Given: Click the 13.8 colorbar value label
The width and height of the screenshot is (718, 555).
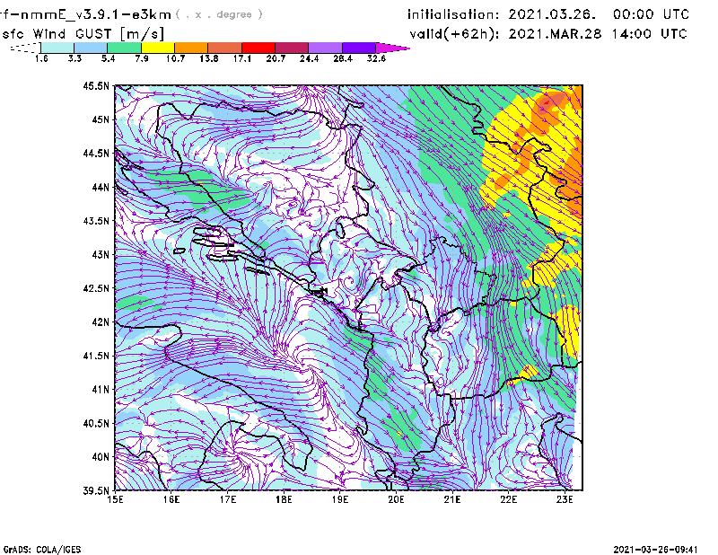Looking at the screenshot, I should pyautogui.click(x=208, y=58).
